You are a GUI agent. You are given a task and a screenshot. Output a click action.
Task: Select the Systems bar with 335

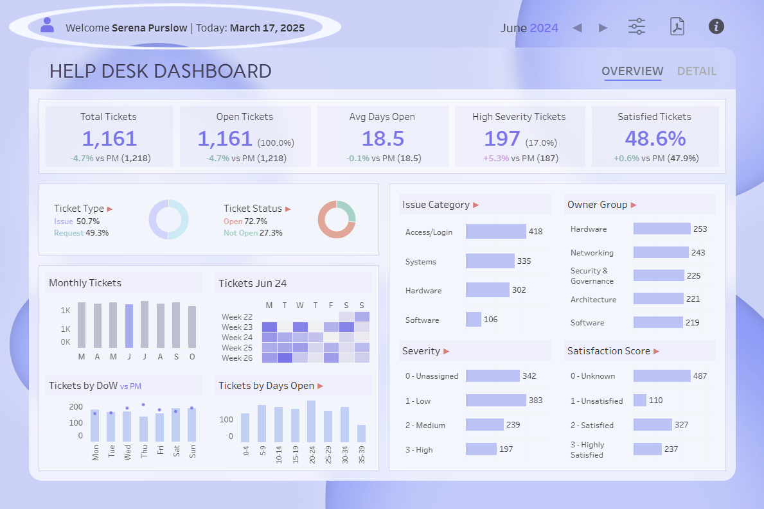490,261
